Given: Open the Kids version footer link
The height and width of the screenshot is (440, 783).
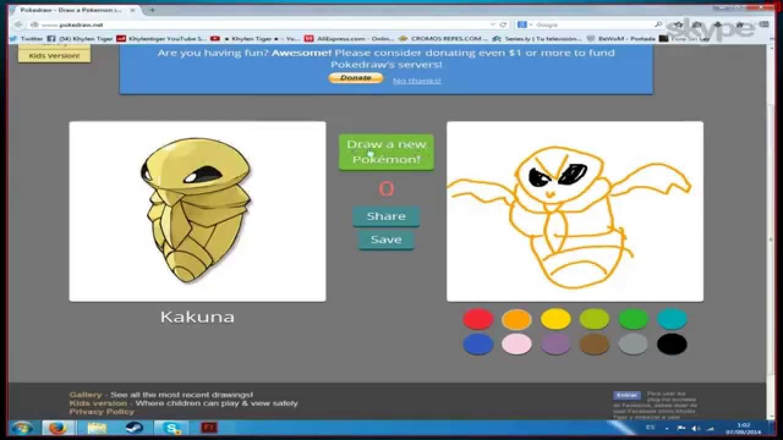Looking at the screenshot, I should click(98, 403).
